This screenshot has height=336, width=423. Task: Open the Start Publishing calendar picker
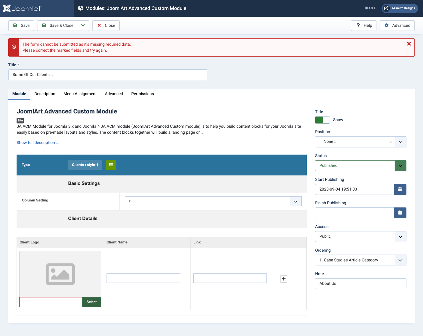(400, 189)
